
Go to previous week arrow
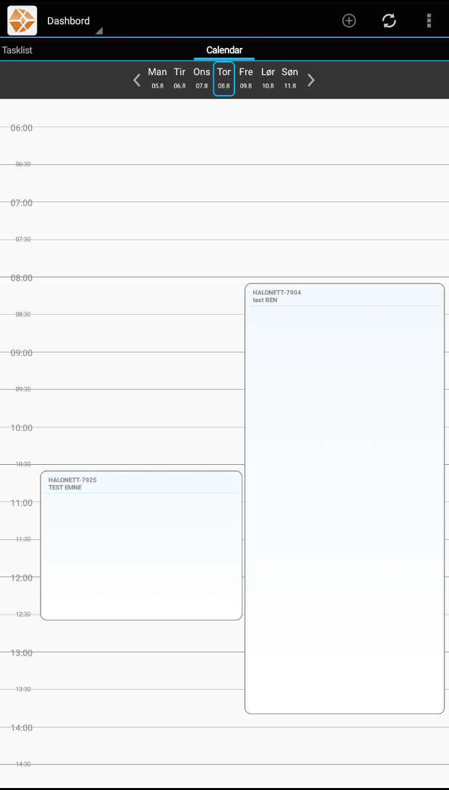pos(137,80)
